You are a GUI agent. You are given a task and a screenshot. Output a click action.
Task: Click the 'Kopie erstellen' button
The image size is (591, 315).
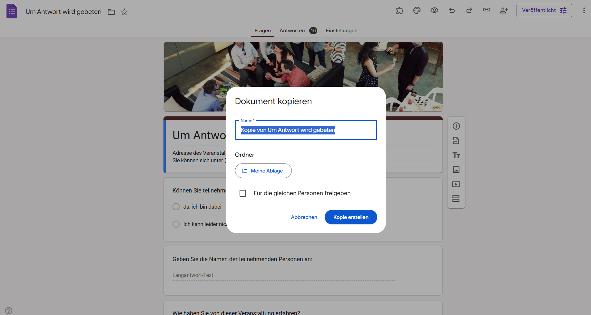(x=350, y=217)
